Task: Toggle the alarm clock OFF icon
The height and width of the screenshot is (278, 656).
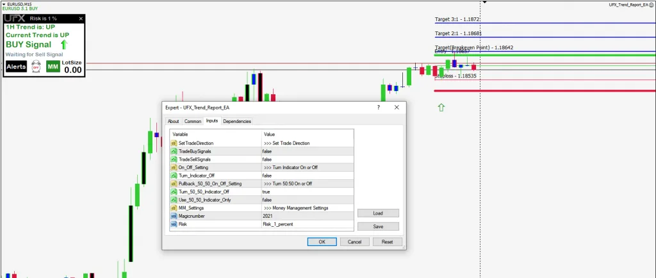Action: [x=37, y=67]
